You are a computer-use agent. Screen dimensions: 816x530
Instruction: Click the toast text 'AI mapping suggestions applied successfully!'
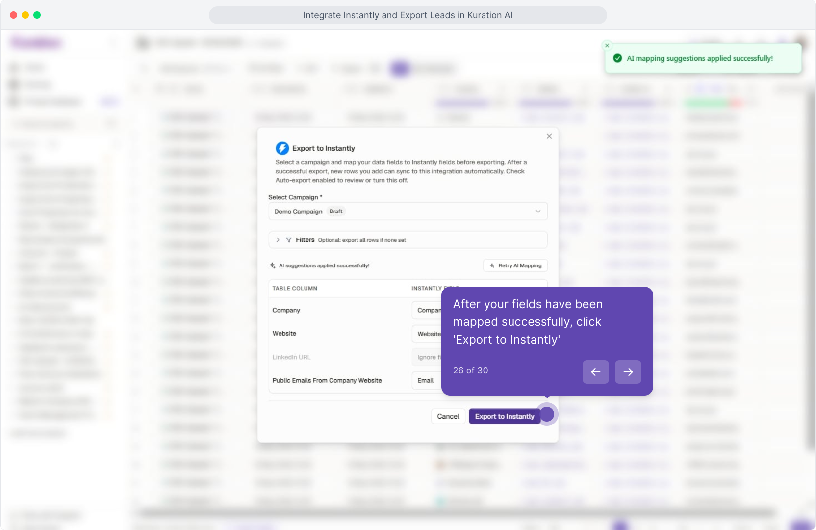700,58
